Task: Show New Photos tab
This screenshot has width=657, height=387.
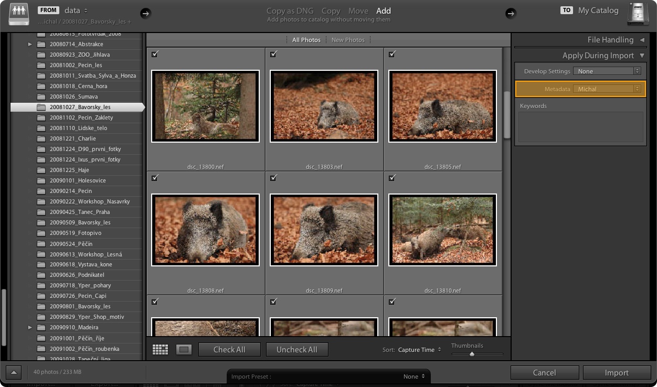Action: (x=348, y=40)
